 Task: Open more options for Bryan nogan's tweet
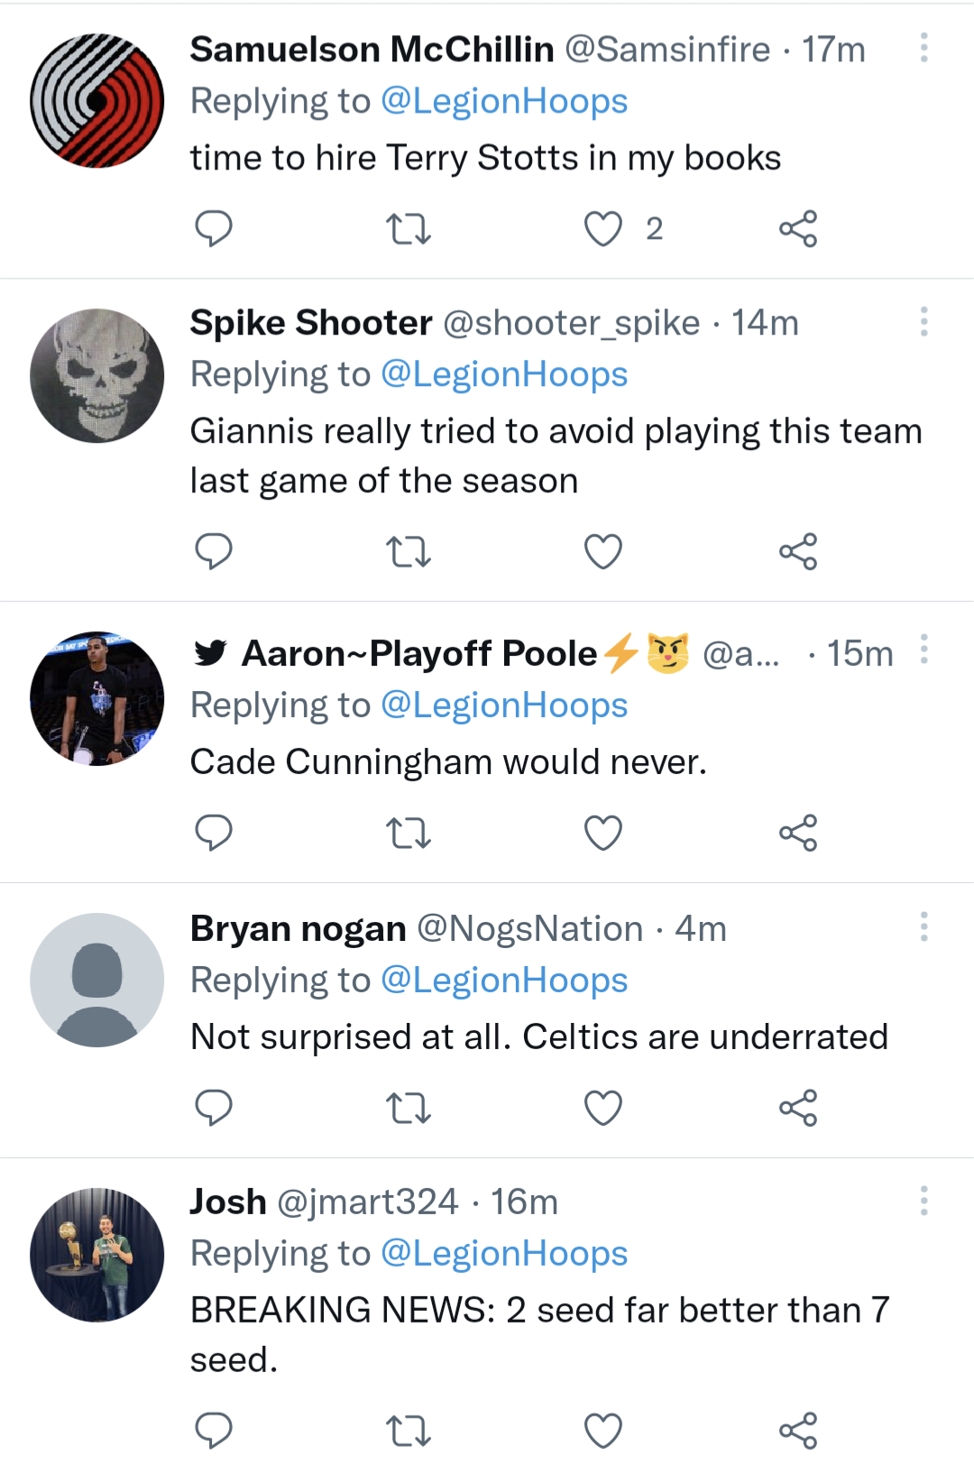point(923,927)
